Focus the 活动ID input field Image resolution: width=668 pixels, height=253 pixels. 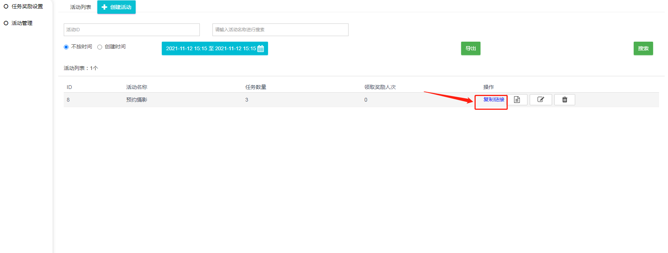[x=132, y=30]
